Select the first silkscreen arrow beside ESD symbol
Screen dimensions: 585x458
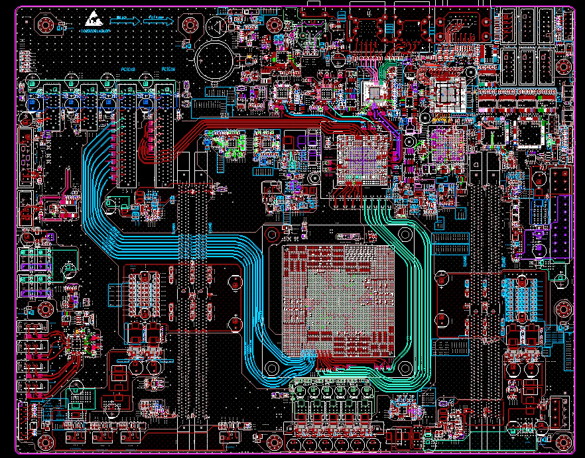click(x=130, y=21)
